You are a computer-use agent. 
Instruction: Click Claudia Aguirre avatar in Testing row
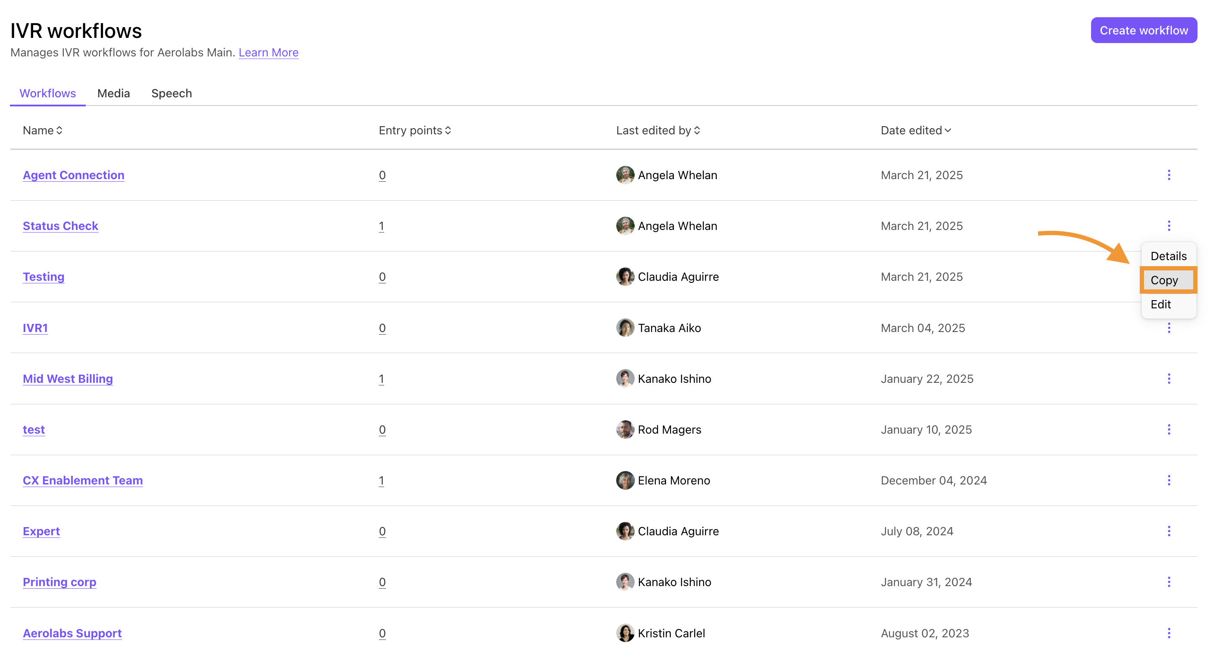pyautogui.click(x=625, y=276)
